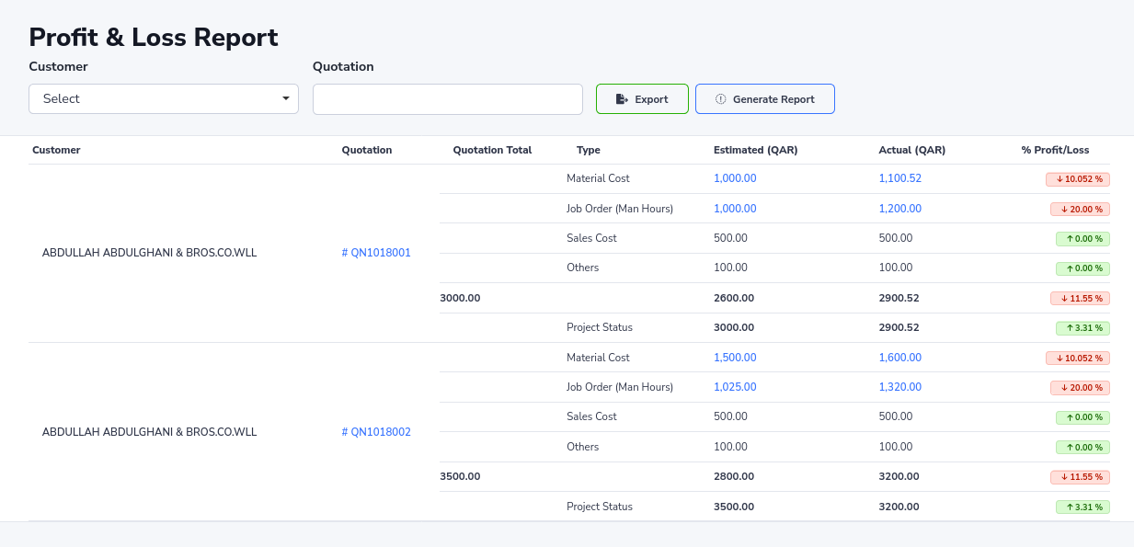Open estimated Material Cost 1,500.00 link

point(735,358)
